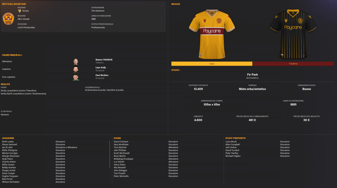Open the Fir Park stadium name
Screen dimensions: 337x188
pos(252,74)
